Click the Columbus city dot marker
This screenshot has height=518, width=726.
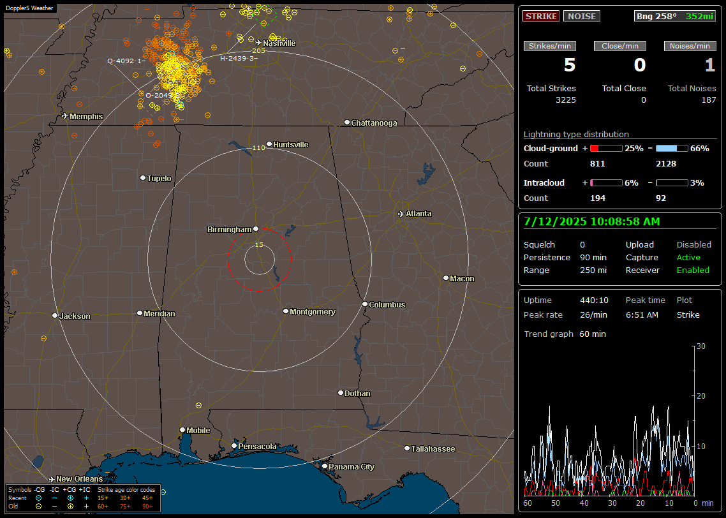[365, 304]
